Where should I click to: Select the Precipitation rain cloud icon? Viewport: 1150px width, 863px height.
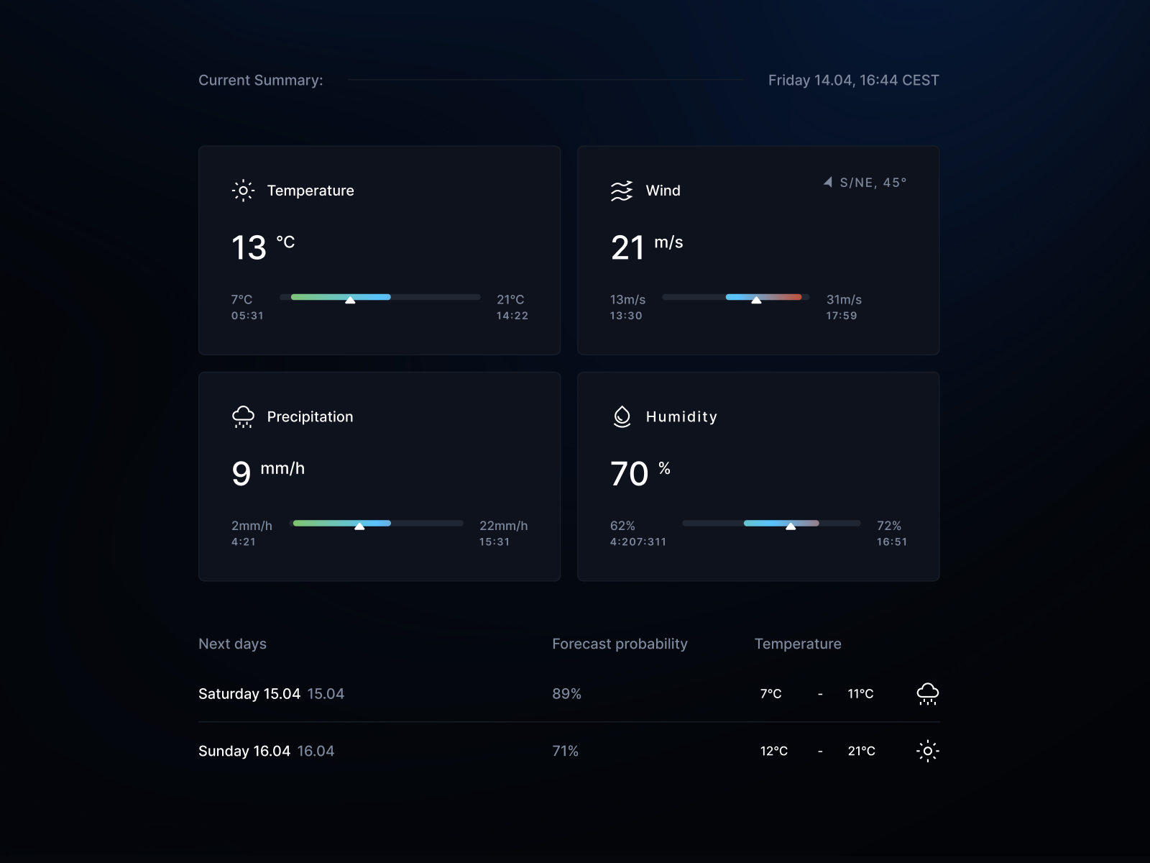coord(244,416)
